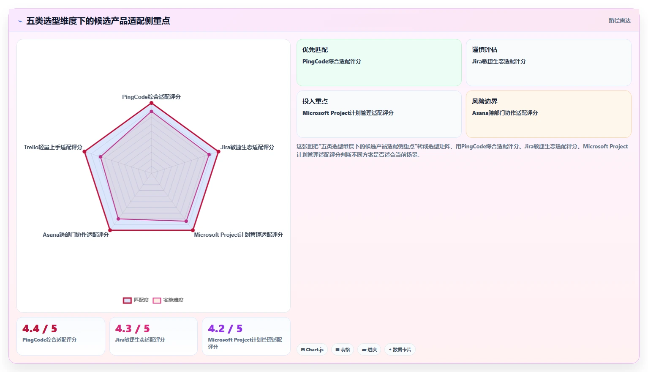Click the 4.3 / 5 score card
Image resolution: width=648 pixels, height=372 pixels.
pyautogui.click(x=153, y=336)
